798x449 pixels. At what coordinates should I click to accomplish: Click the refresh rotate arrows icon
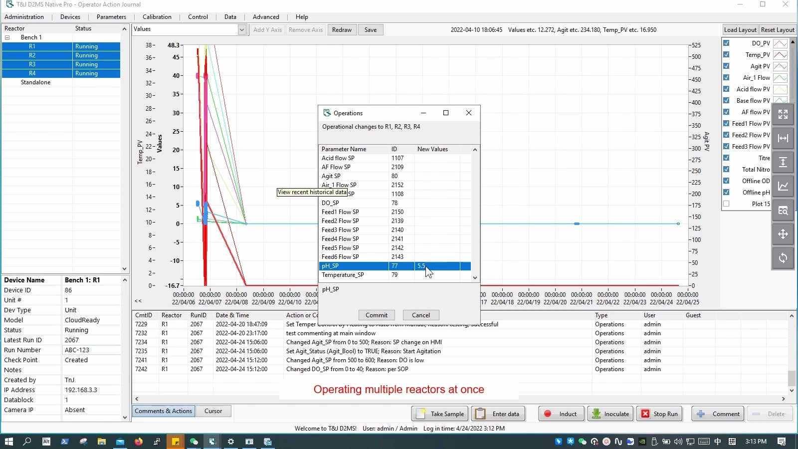click(783, 258)
